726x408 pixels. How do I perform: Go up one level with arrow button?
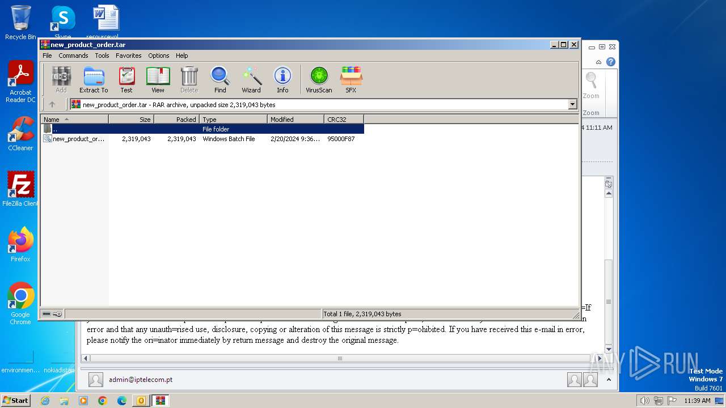[x=52, y=104]
